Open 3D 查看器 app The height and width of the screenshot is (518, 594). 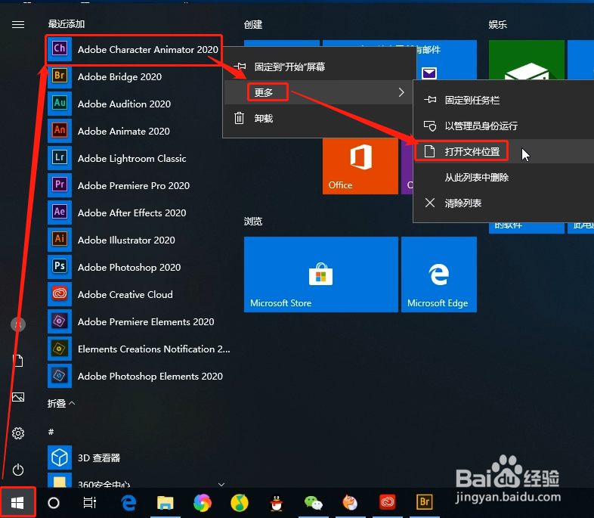coord(138,458)
